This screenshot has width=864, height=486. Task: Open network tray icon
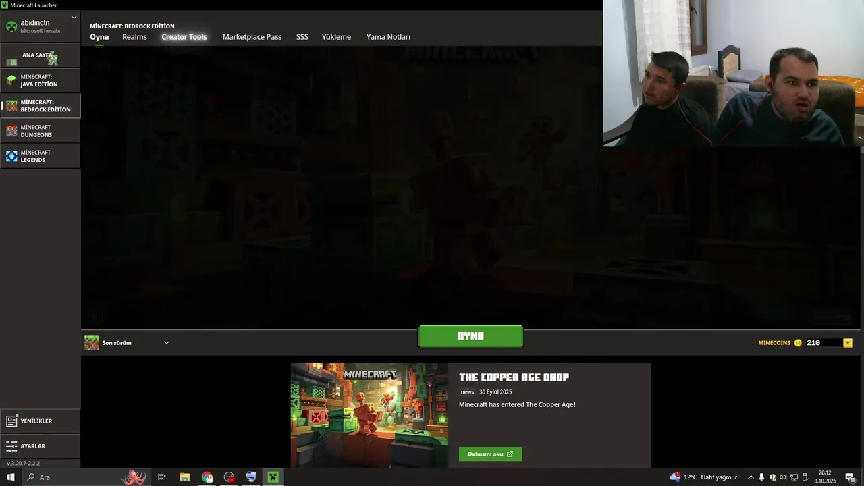[x=794, y=477]
